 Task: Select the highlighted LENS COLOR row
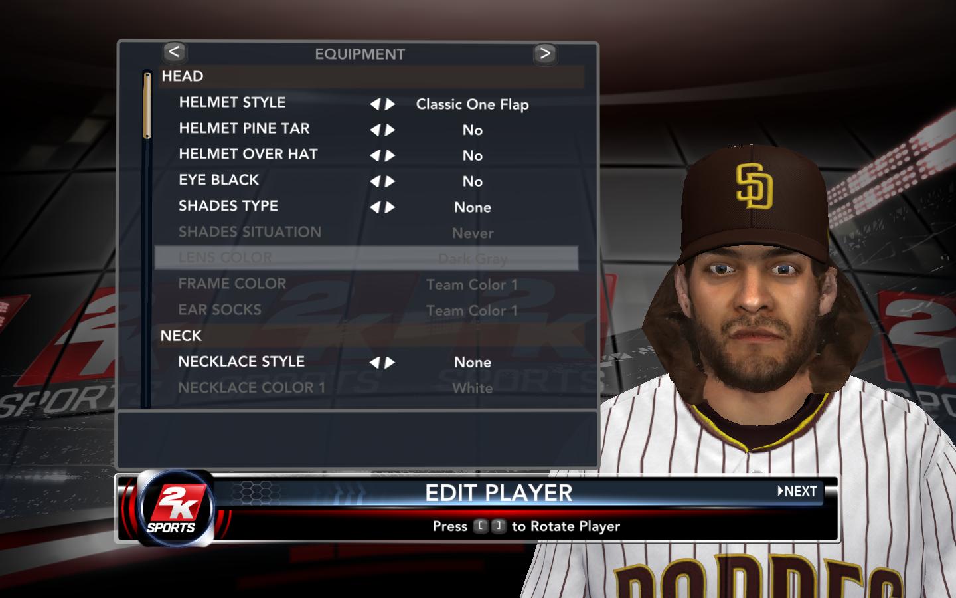(366, 258)
